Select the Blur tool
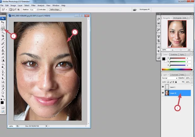This screenshot has height=137, width=195. (3, 64)
